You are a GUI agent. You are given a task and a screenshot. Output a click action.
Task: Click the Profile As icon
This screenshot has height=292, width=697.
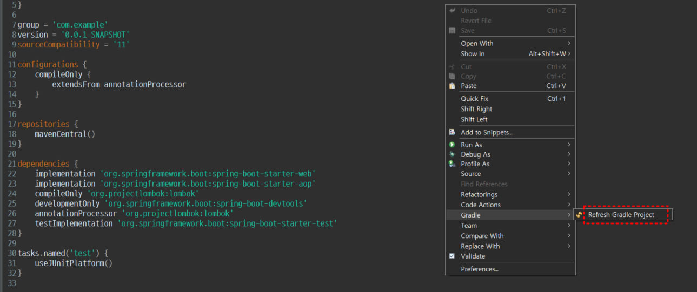pyautogui.click(x=452, y=164)
